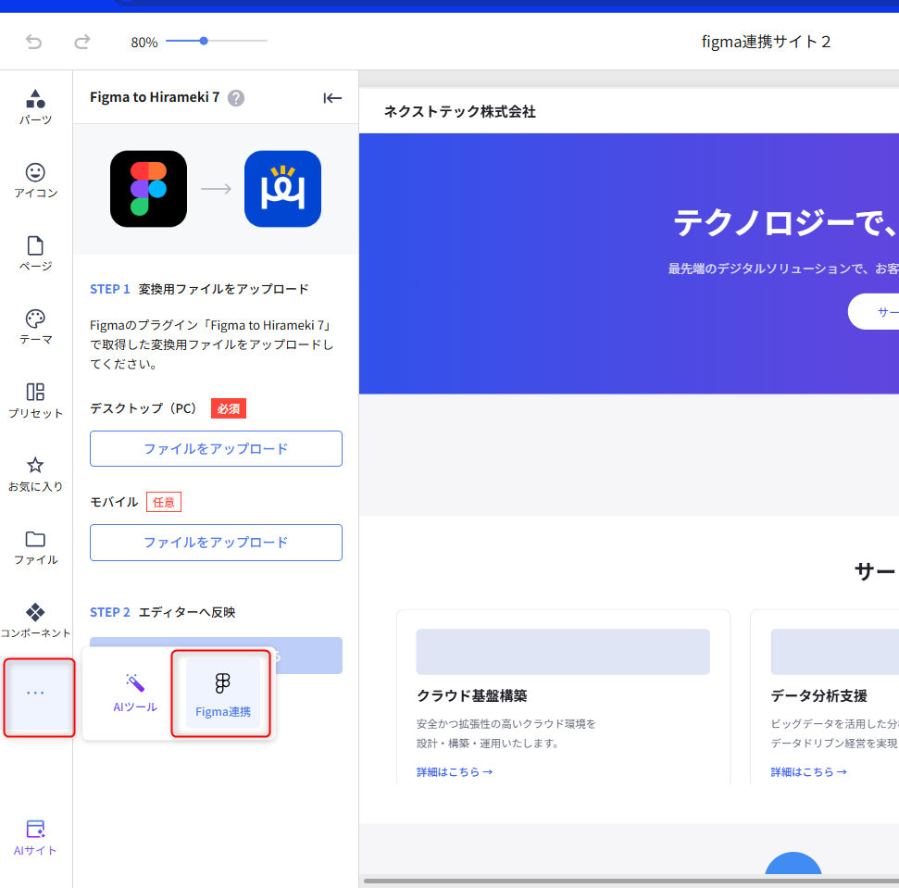The width and height of the screenshot is (899, 888).
Task: Upload file for モバイル
Action: [216, 543]
